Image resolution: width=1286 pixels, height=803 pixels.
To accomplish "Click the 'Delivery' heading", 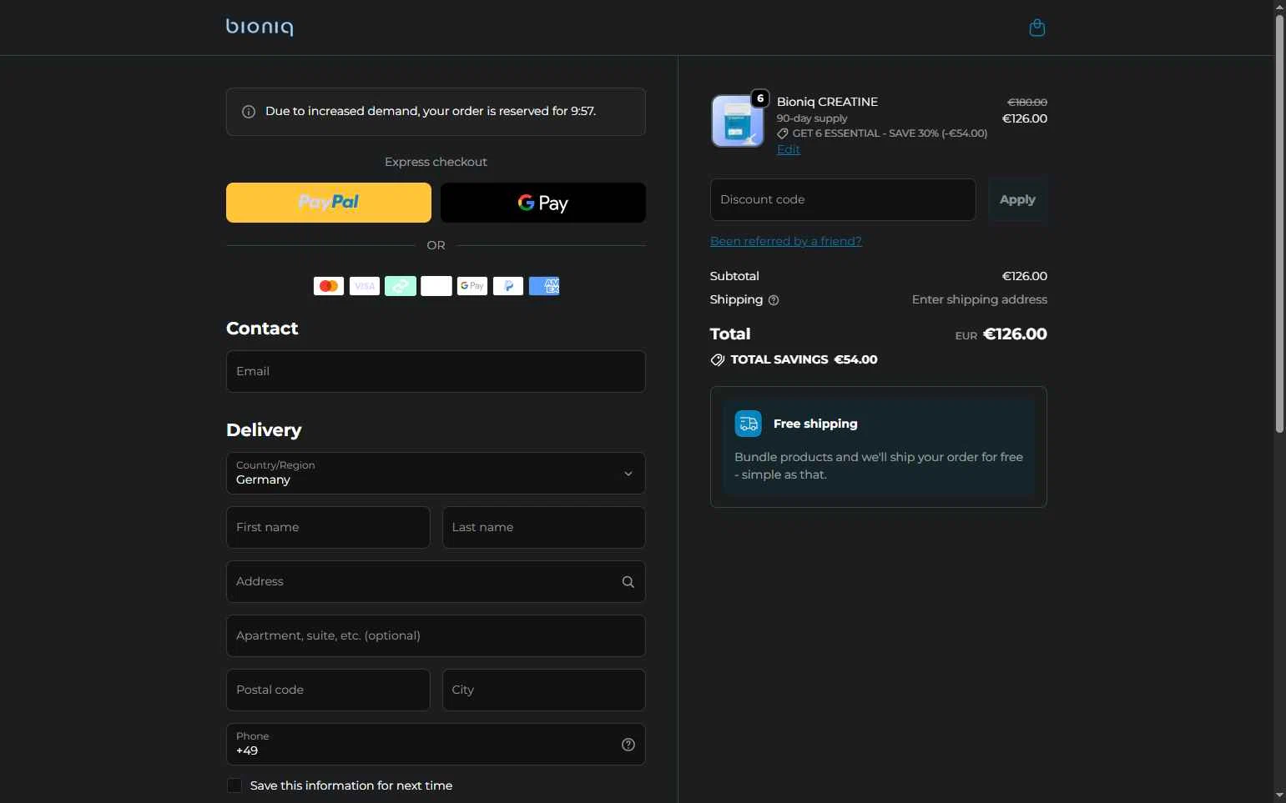I will click(264, 430).
